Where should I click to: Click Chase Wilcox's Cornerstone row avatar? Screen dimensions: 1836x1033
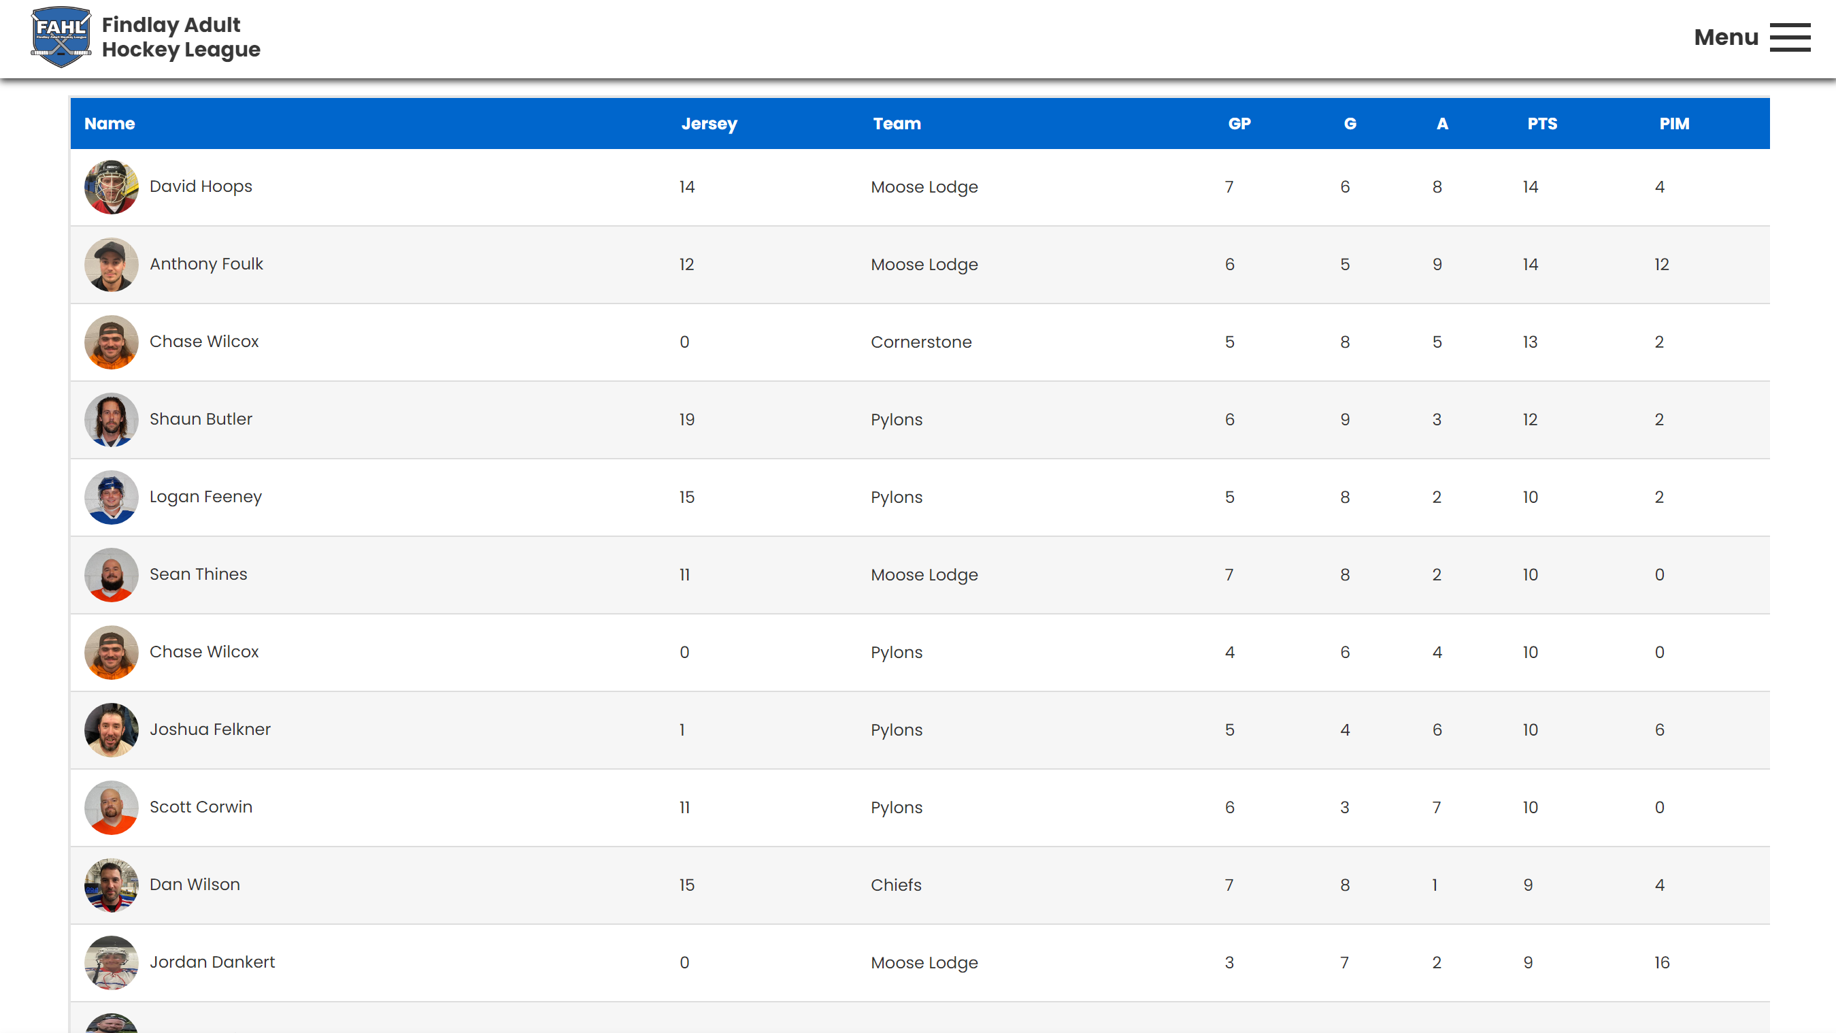(111, 342)
